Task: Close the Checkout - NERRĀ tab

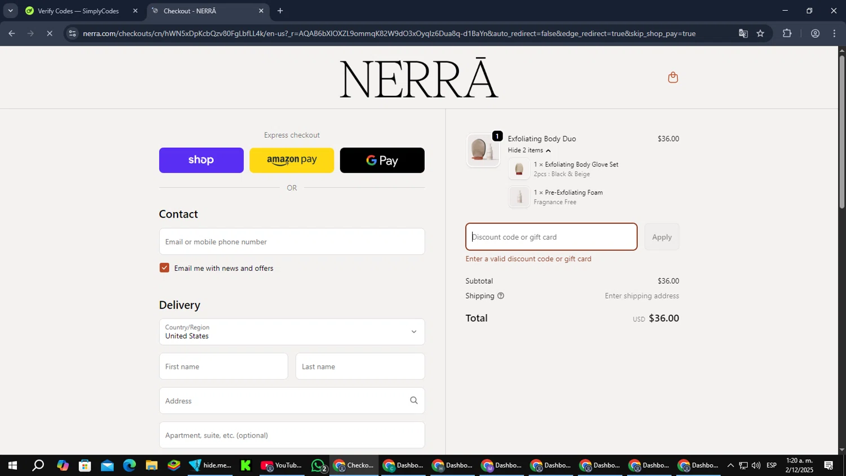Action: click(x=261, y=11)
